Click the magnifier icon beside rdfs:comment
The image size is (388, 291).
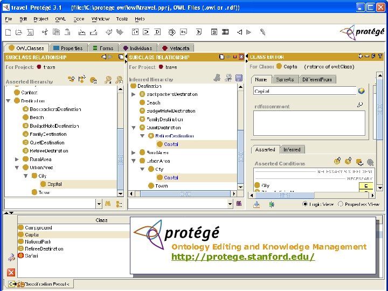point(360,105)
